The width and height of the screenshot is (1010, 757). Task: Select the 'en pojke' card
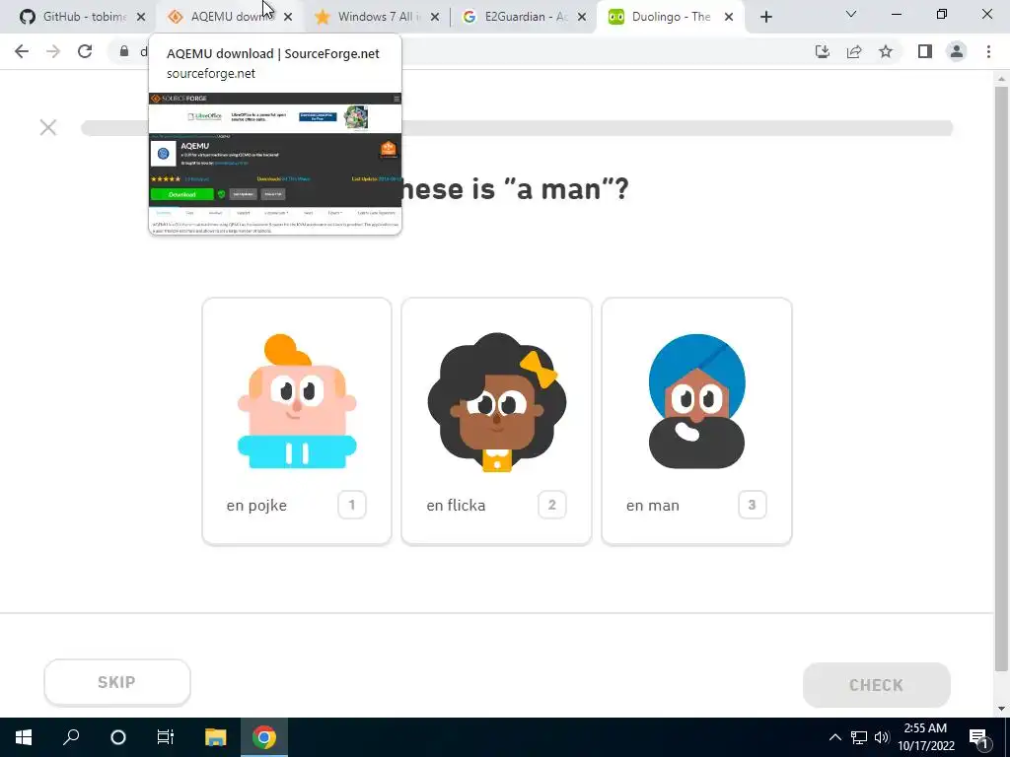[297, 421]
